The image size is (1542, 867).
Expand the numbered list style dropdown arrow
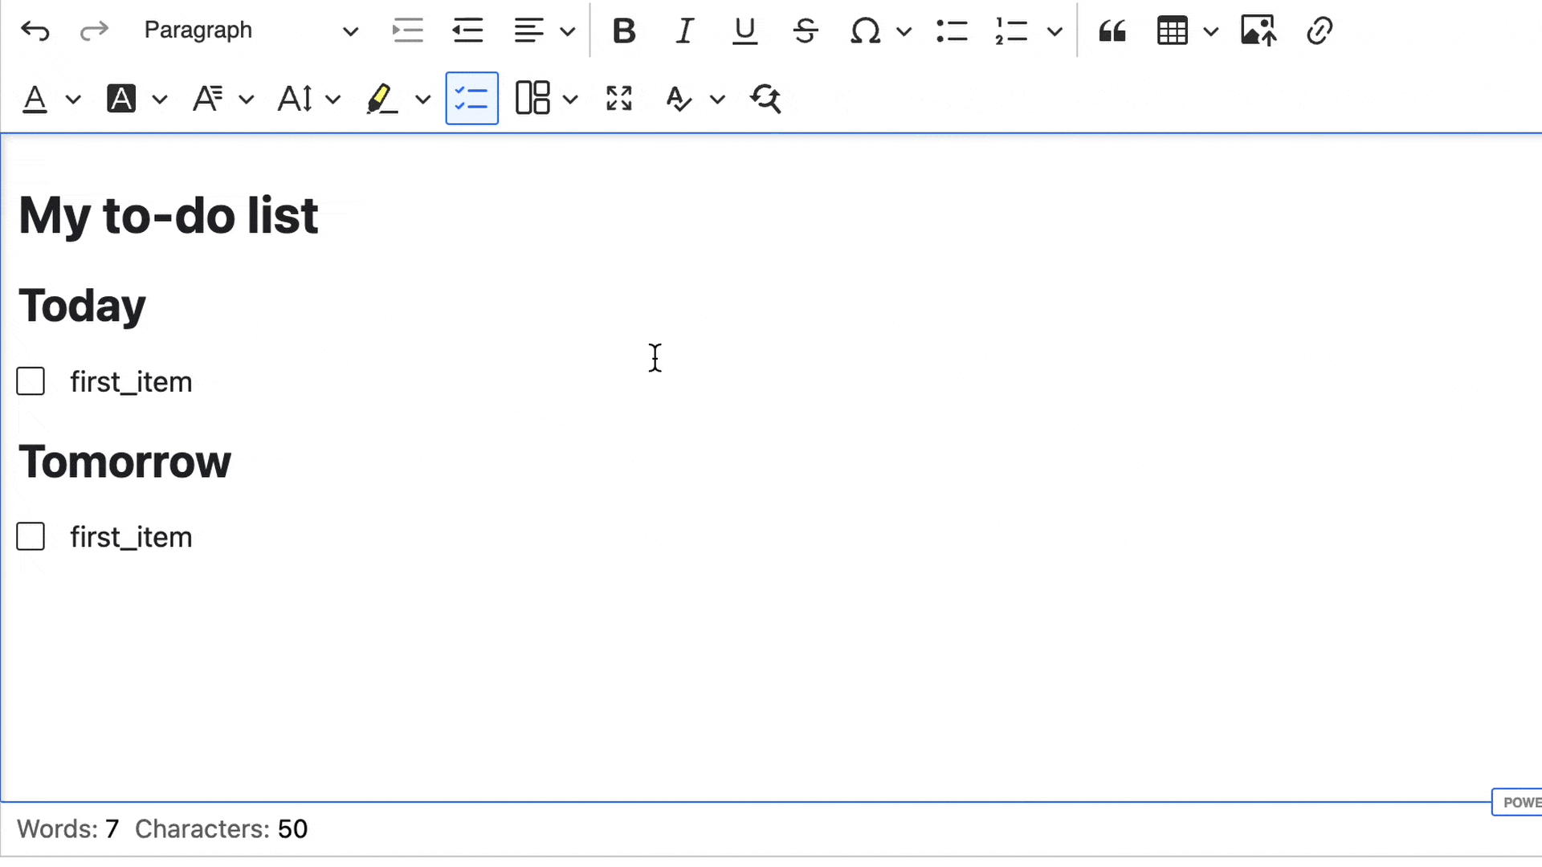click(1055, 32)
